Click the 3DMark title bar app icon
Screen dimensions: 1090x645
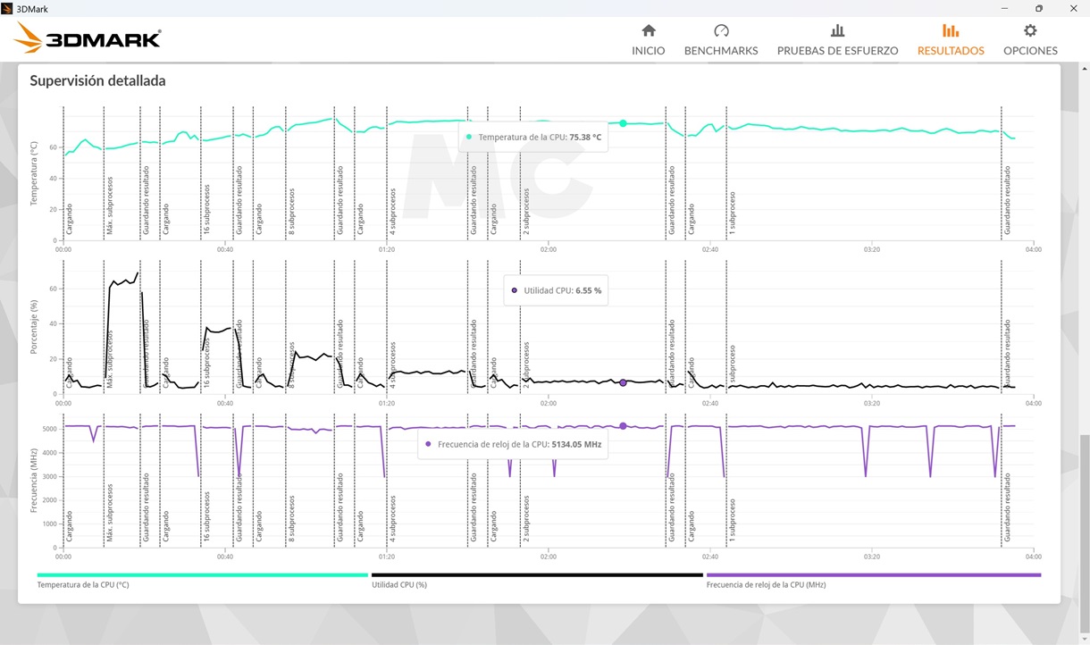click(8, 8)
